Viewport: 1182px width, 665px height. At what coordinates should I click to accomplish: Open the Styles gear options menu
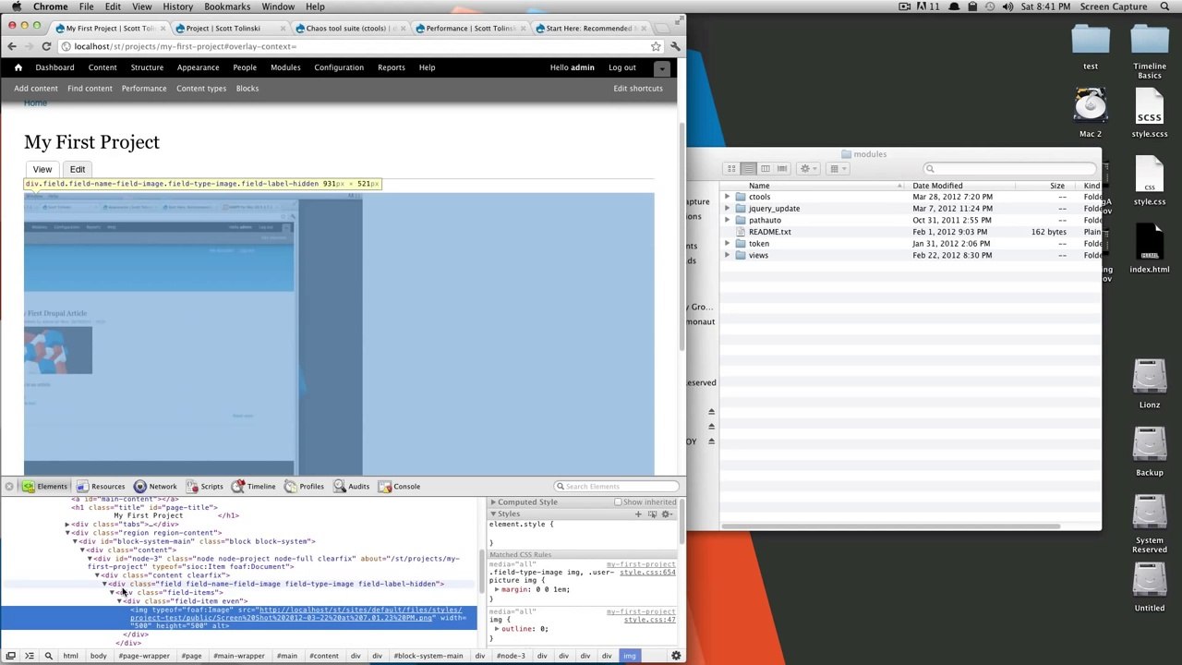[x=666, y=514]
